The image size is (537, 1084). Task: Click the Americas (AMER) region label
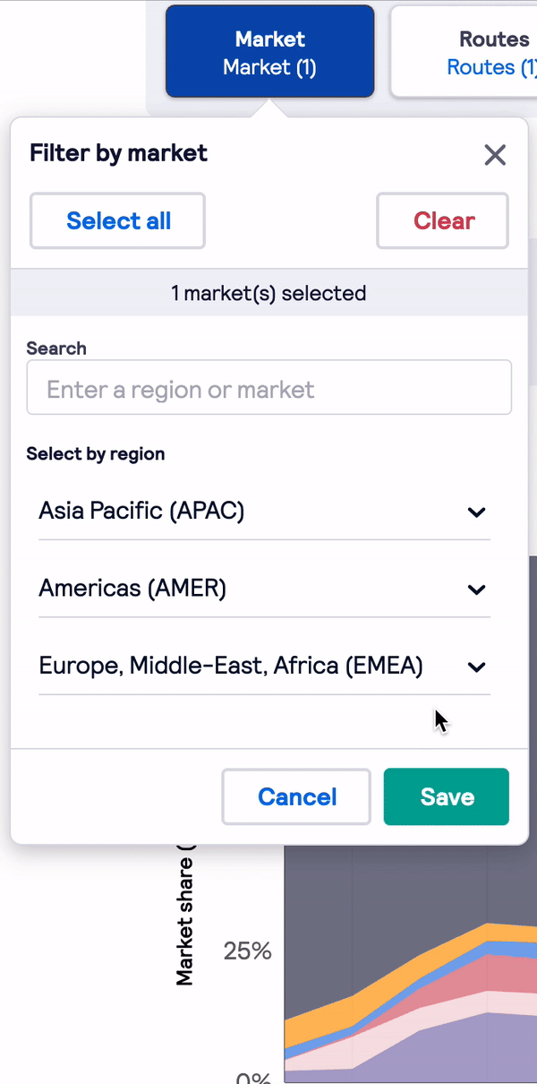tap(132, 589)
